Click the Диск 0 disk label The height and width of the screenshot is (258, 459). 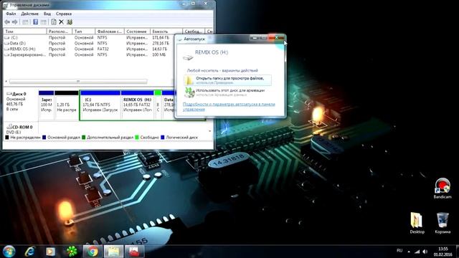coord(19,94)
